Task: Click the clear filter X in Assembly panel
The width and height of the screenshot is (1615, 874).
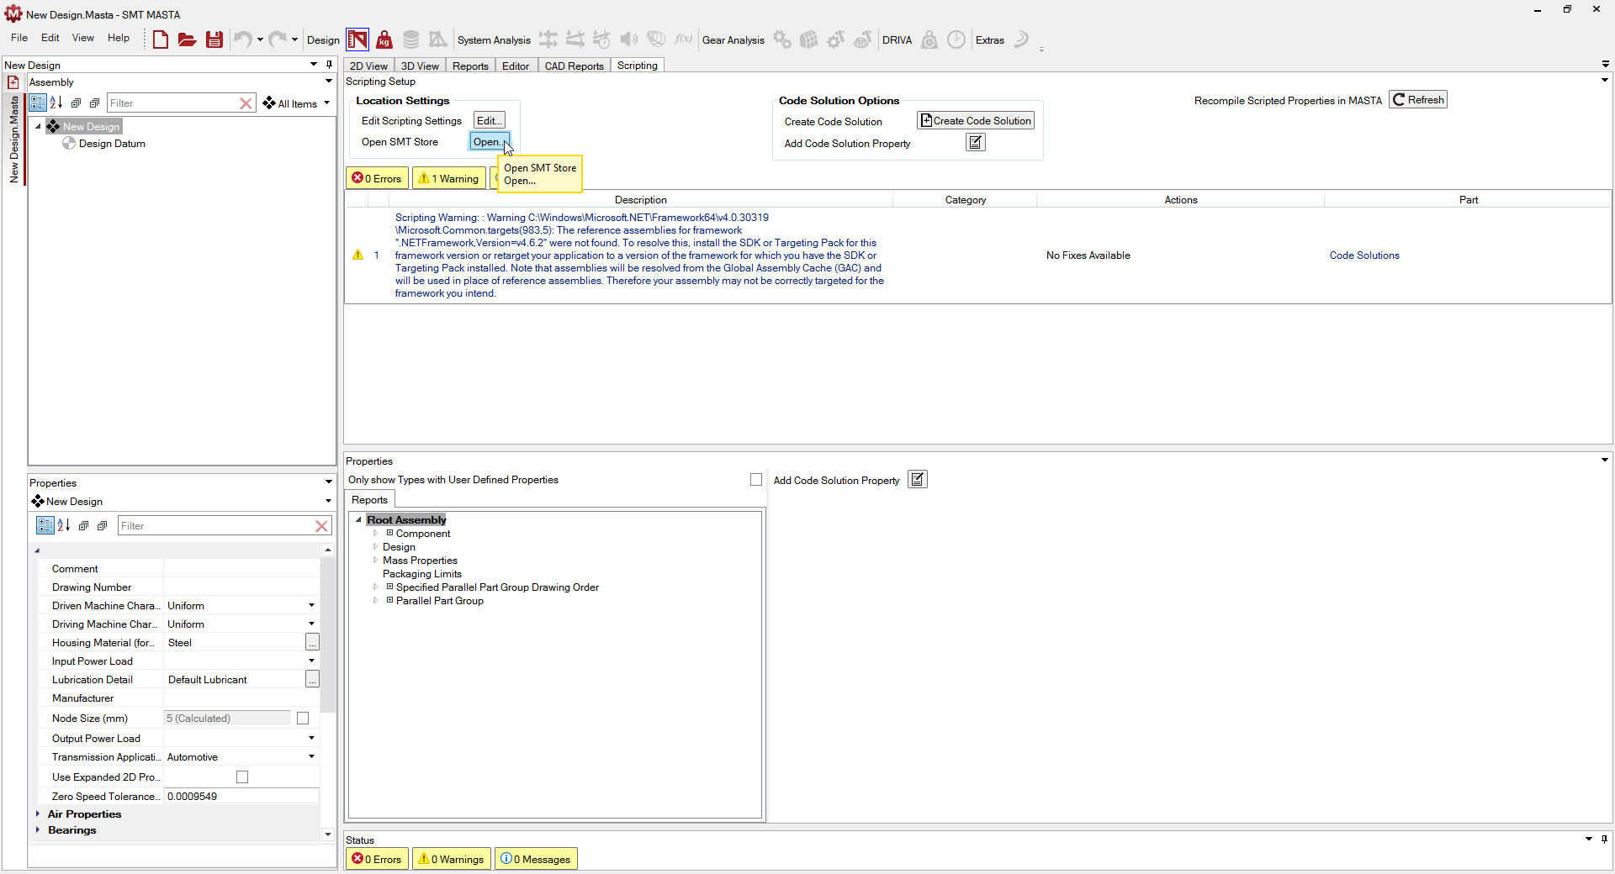Action: click(x=246, y=103)
